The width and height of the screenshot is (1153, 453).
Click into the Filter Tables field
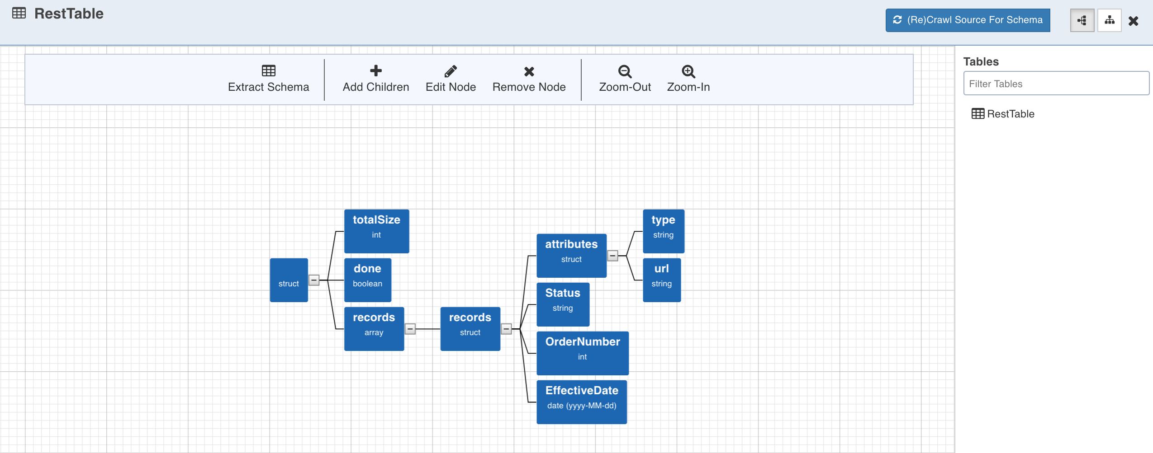(x=1056, y=84)
